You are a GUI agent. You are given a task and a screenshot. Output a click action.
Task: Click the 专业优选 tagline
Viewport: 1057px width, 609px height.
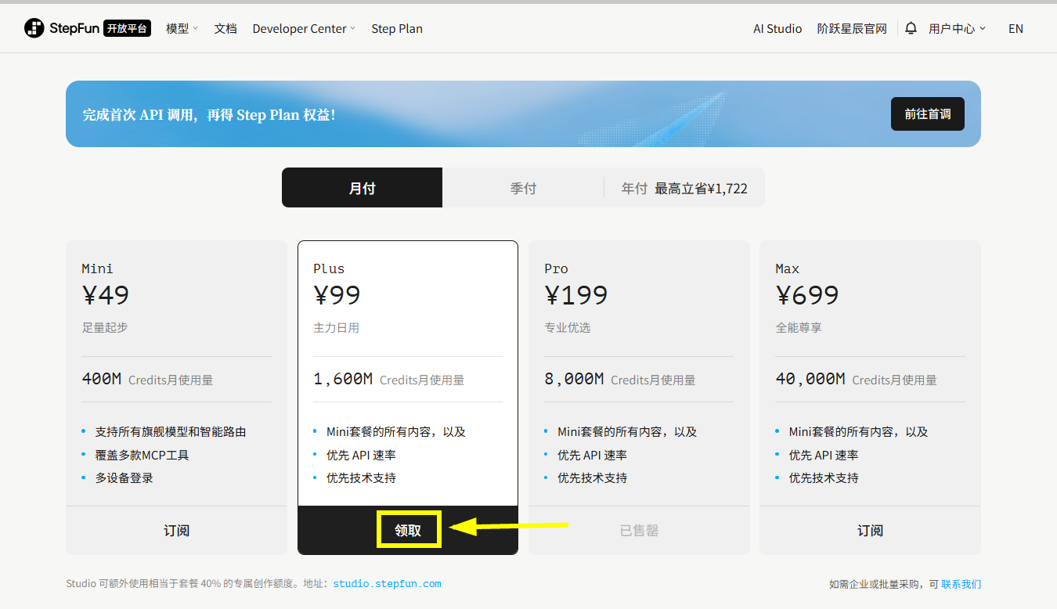pos(568,328)
